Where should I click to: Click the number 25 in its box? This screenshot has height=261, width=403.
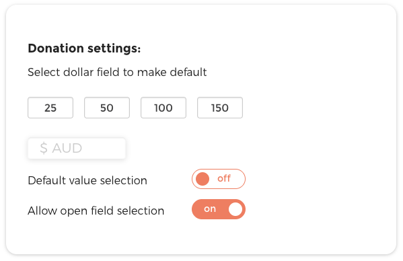[50, 108]
